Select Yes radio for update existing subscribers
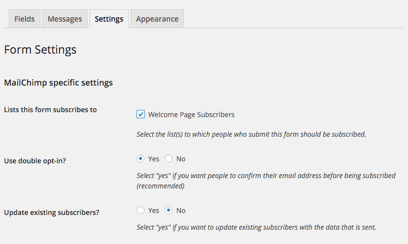Viewport: 408px width, 244px height. point(141,210)
